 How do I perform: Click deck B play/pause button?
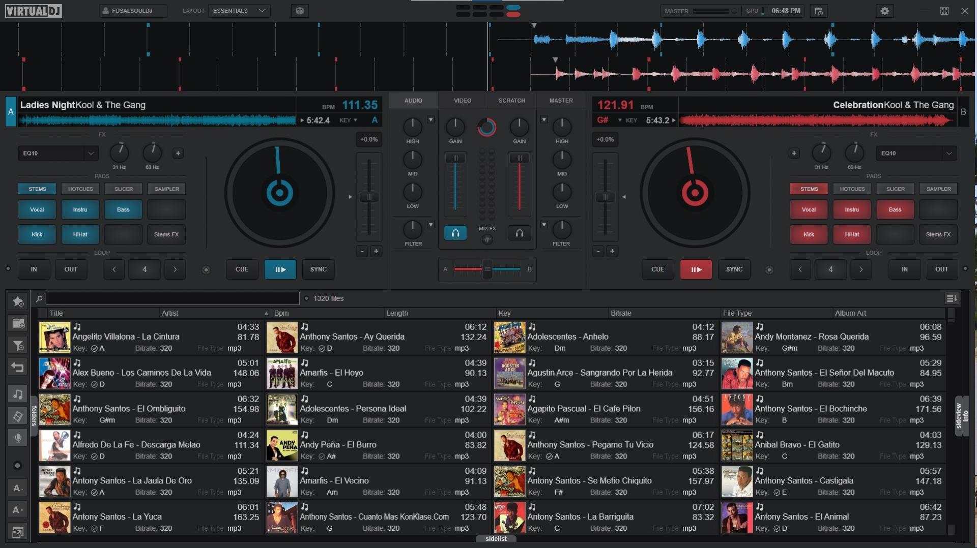click(x=696, y=269)
